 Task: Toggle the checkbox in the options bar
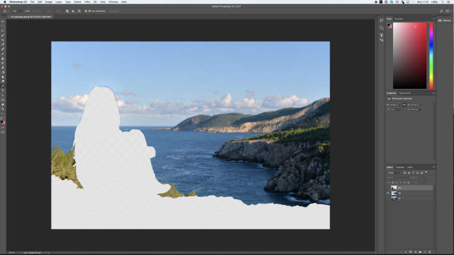coord(85,11)
